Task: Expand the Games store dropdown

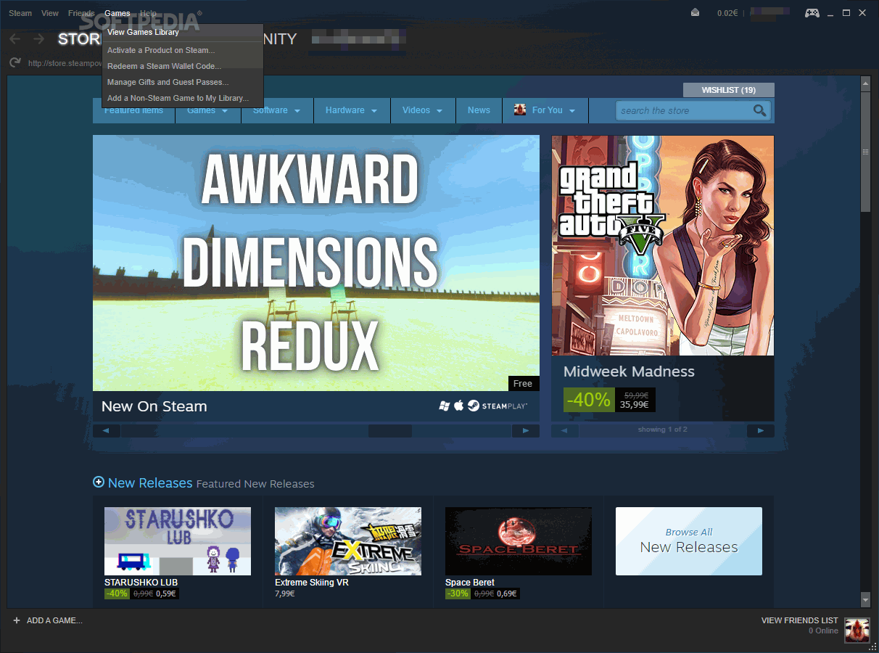Action: coord(208,110)
